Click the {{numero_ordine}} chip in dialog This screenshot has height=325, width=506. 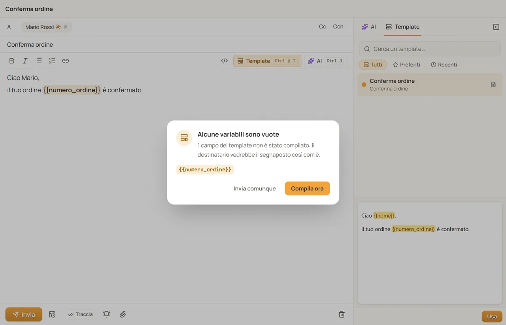tap(205, 169)
